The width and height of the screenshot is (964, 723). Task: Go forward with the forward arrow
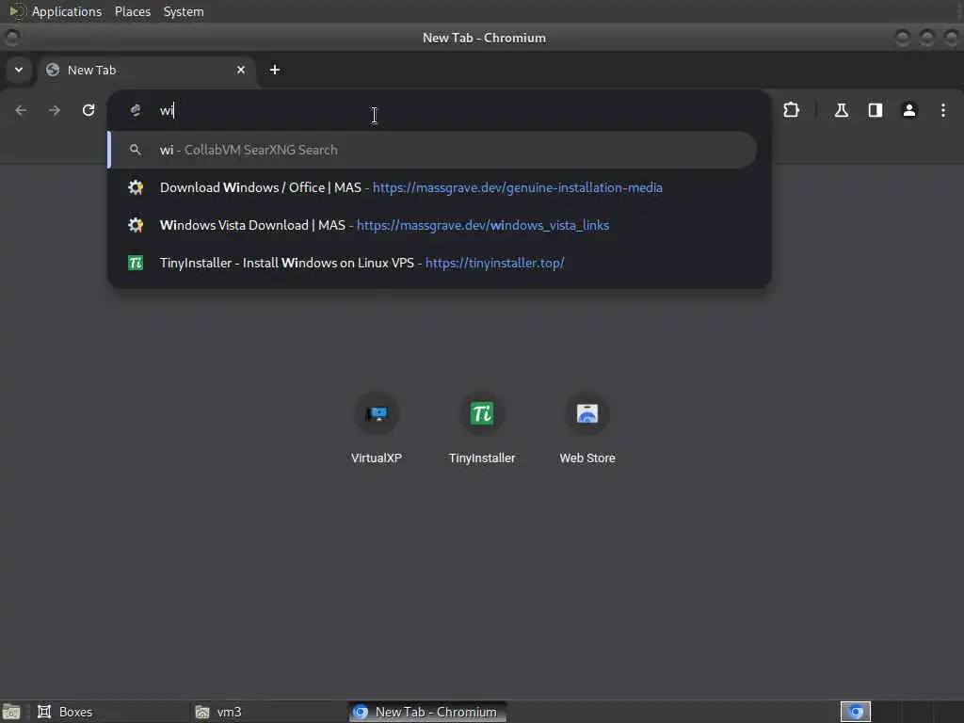pyautogui.click(x=55, y=110)
